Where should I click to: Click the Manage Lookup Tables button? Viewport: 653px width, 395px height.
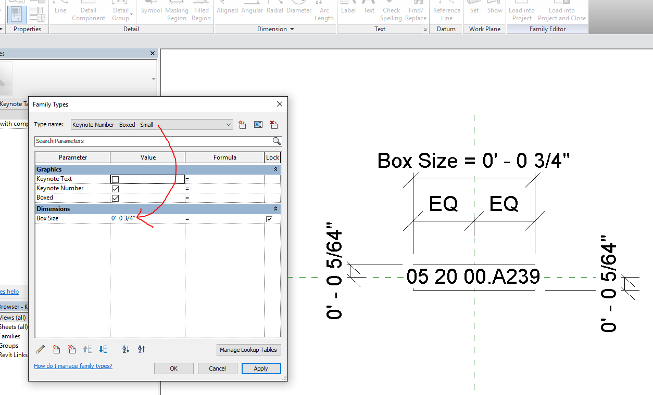click(248, 350)
